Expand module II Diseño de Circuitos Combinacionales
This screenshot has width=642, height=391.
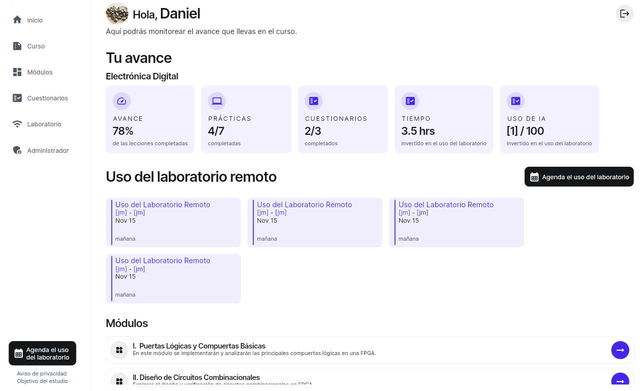[x=620, y=381]
